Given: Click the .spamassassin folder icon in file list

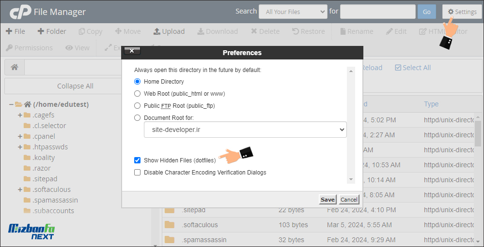Looking at the screenshot, I should click(x=170, y=240).
